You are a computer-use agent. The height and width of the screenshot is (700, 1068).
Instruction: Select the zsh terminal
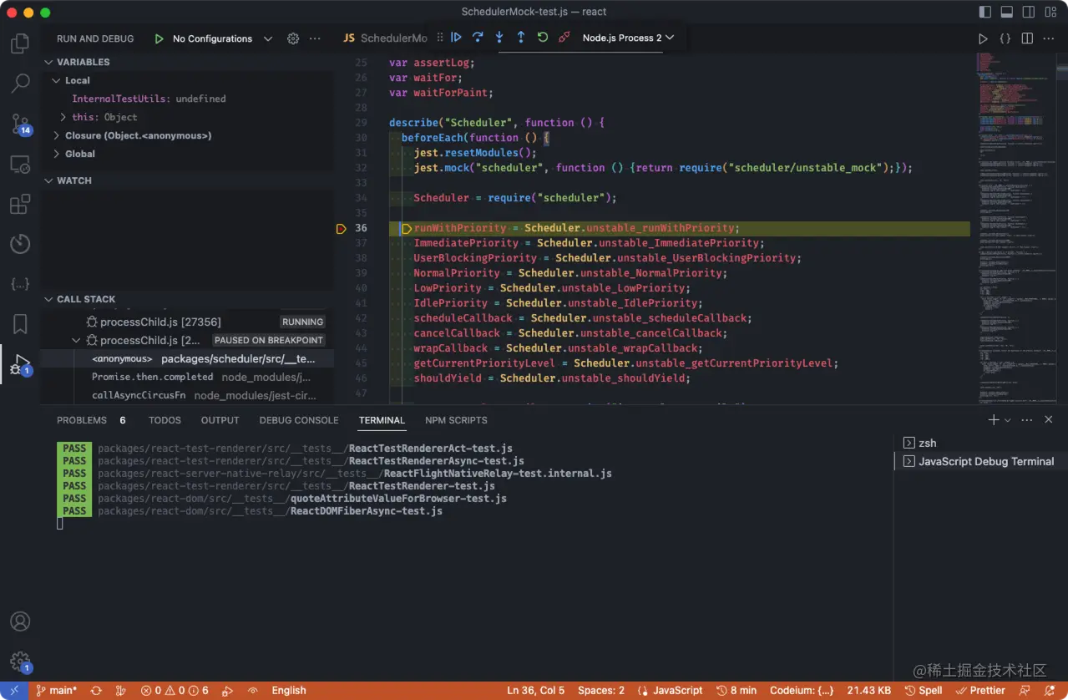(x=981, y=443)
